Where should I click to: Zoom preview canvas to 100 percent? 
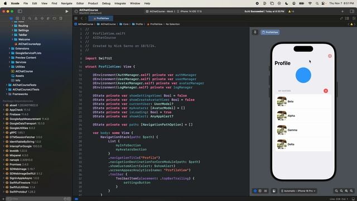(341, 191)
